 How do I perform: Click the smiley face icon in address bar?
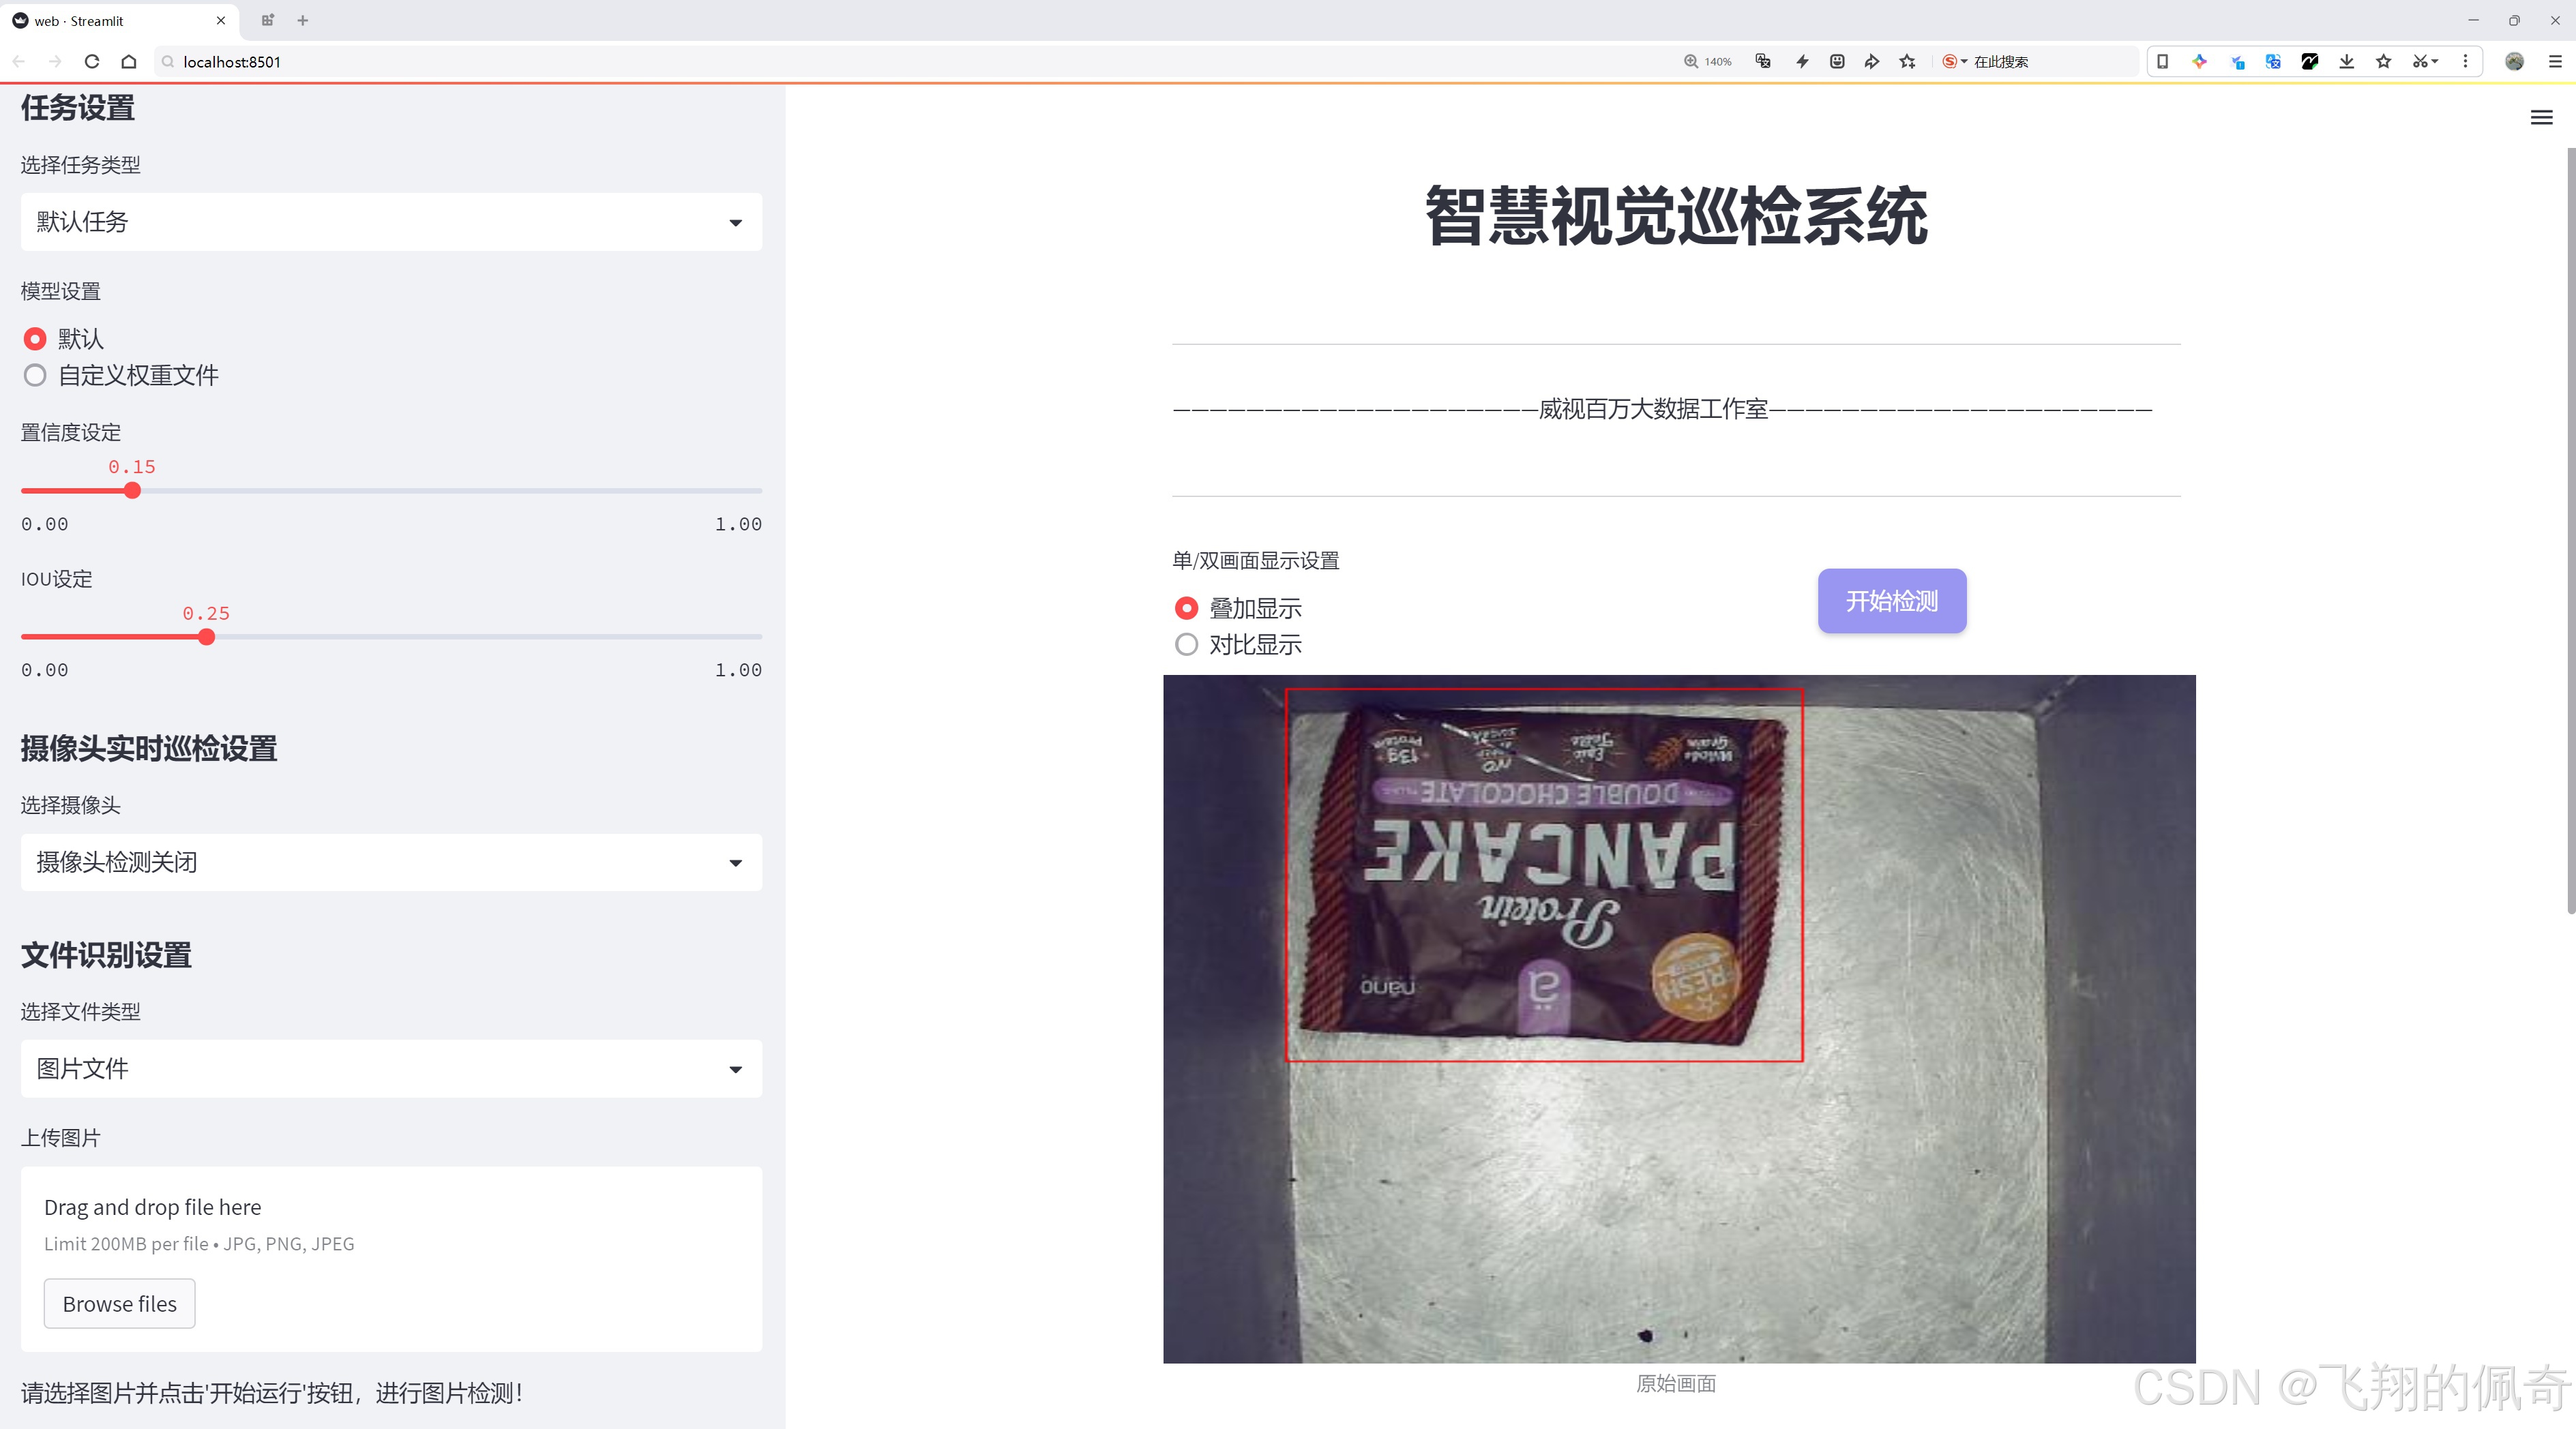(1837, 62)
